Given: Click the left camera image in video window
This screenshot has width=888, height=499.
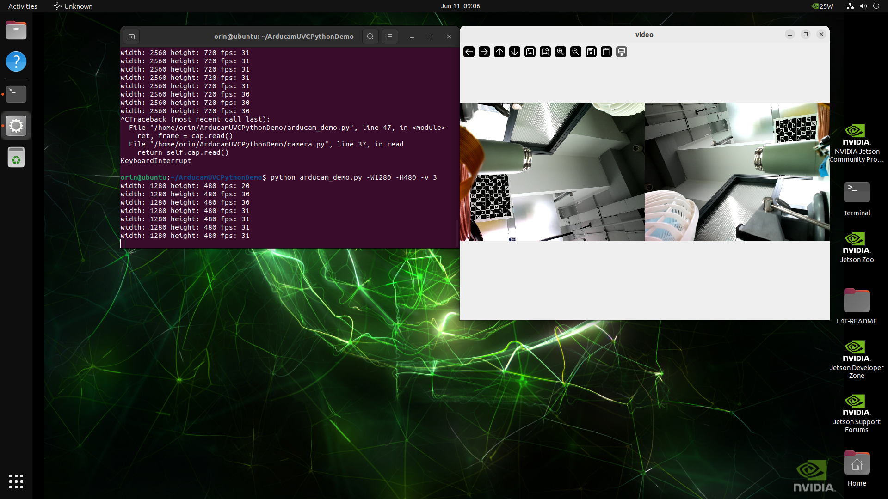Looking at the screenshot, I should [552, 171].
